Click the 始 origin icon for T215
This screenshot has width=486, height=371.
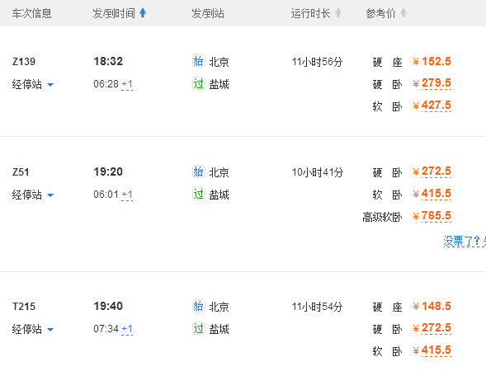[198, 306]
